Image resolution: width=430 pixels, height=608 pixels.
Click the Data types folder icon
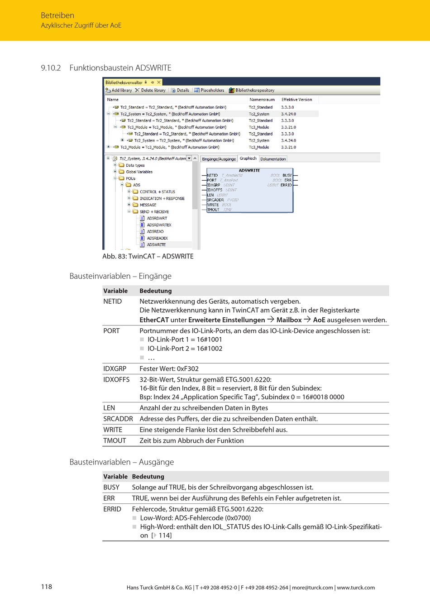tap(121, 165)
